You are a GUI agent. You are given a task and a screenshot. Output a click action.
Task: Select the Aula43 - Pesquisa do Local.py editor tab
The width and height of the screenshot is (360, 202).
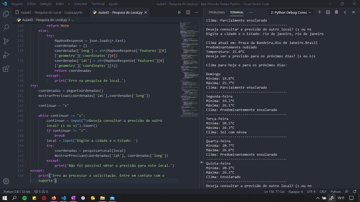120,12
